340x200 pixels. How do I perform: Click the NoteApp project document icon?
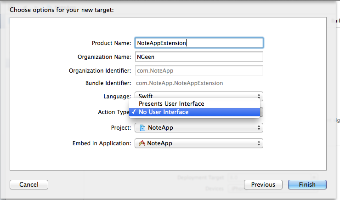(x=142, y=128)
